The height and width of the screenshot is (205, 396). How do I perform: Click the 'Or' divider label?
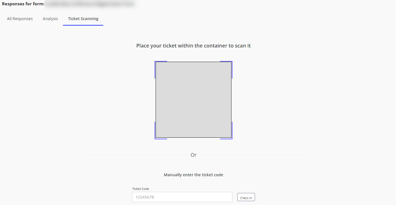pyautogui.click(x=193, y=155)
